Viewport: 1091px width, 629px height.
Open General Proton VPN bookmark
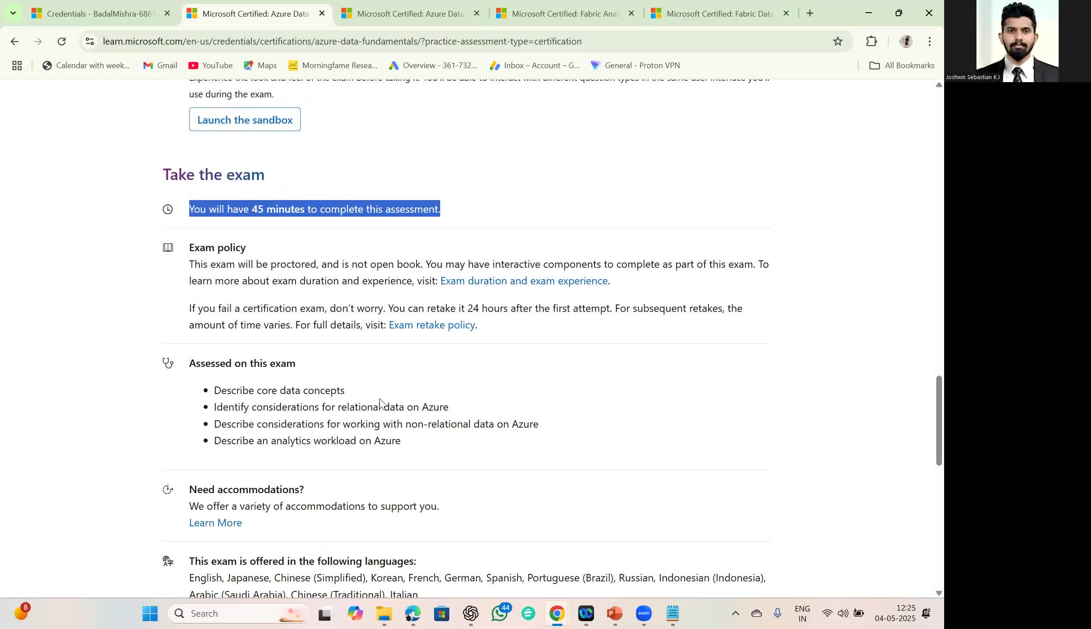click(635, 66)
